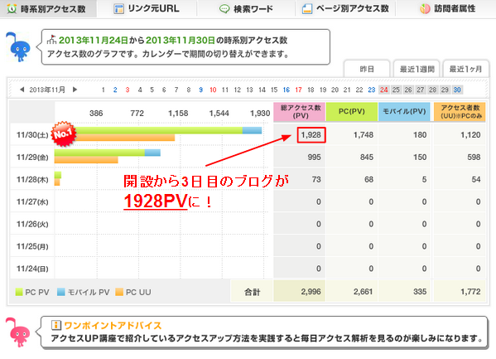Click the clock icon on 時系別アクセス数
Screen dimensions: 496x359
point(12,8)
